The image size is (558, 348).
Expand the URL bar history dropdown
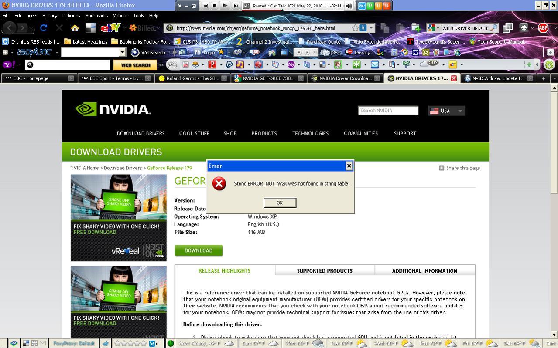(371, 28)
